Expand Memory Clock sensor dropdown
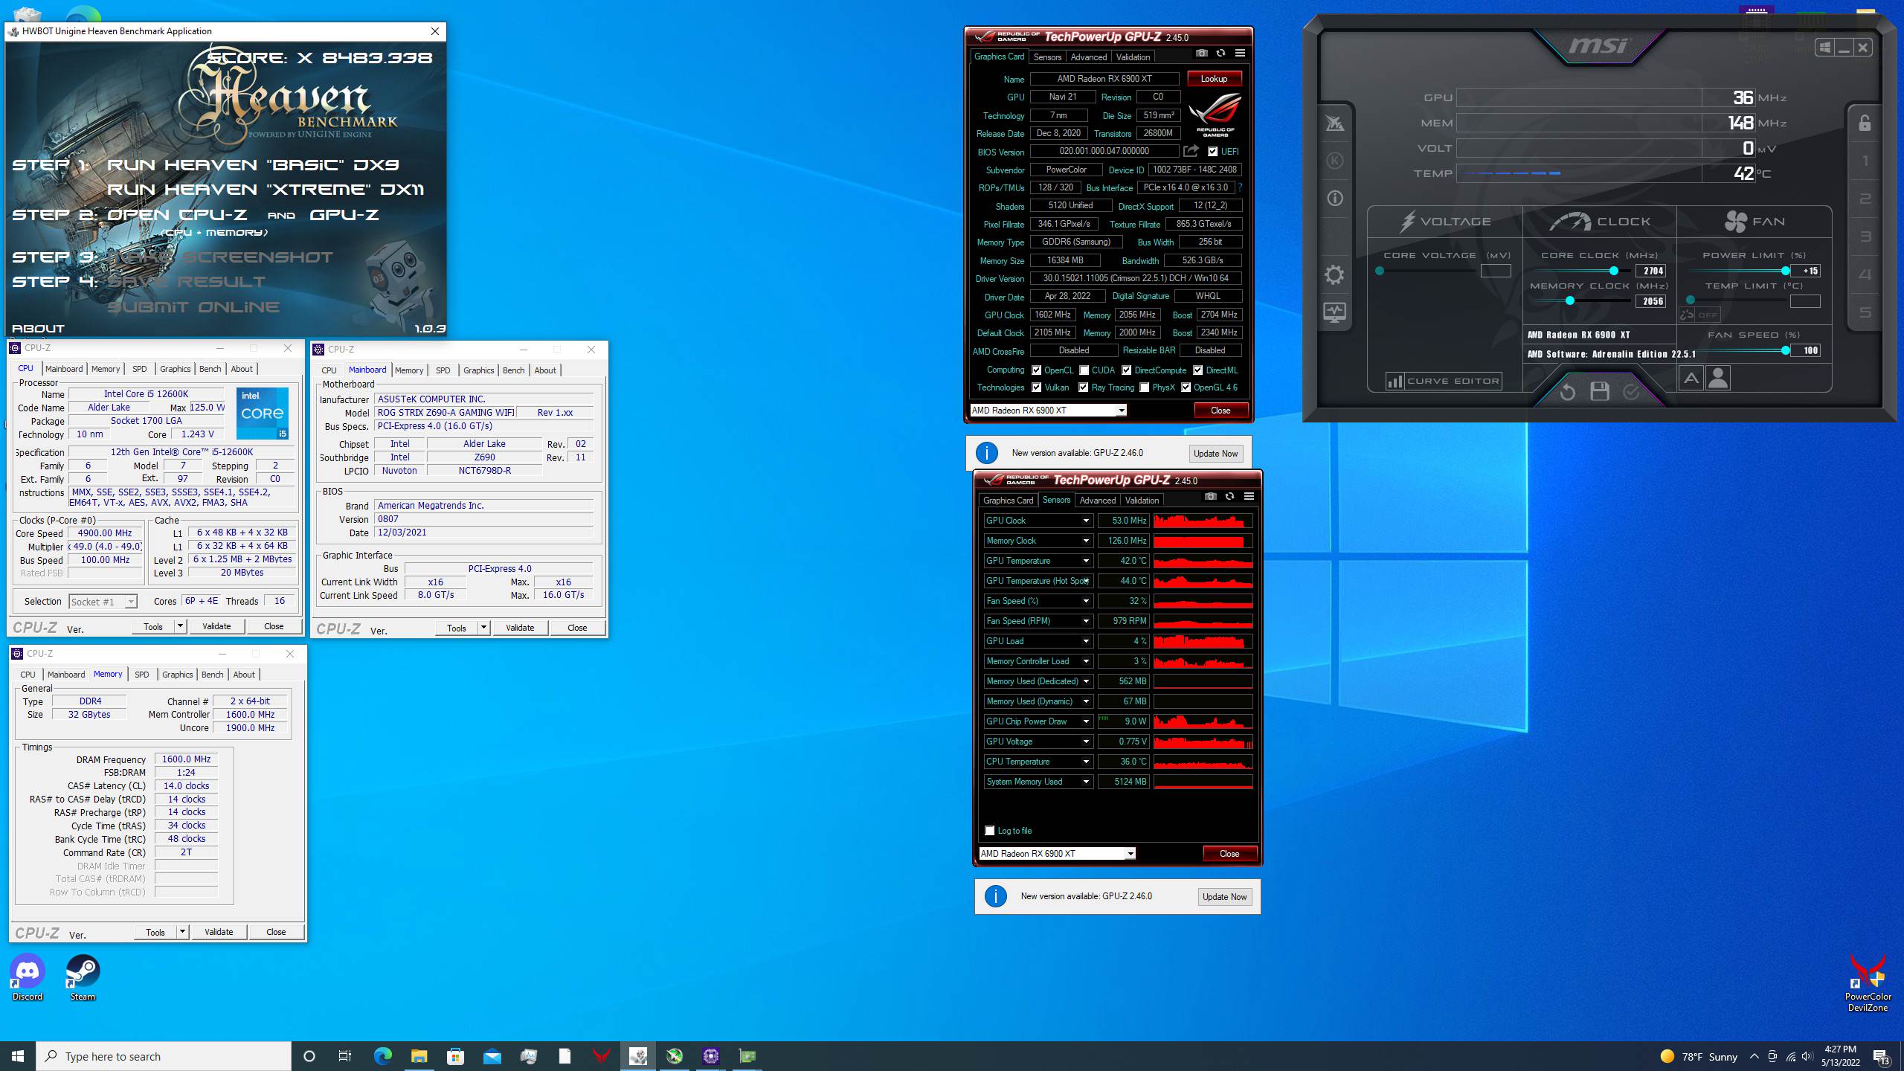 tap(1086, 541)
